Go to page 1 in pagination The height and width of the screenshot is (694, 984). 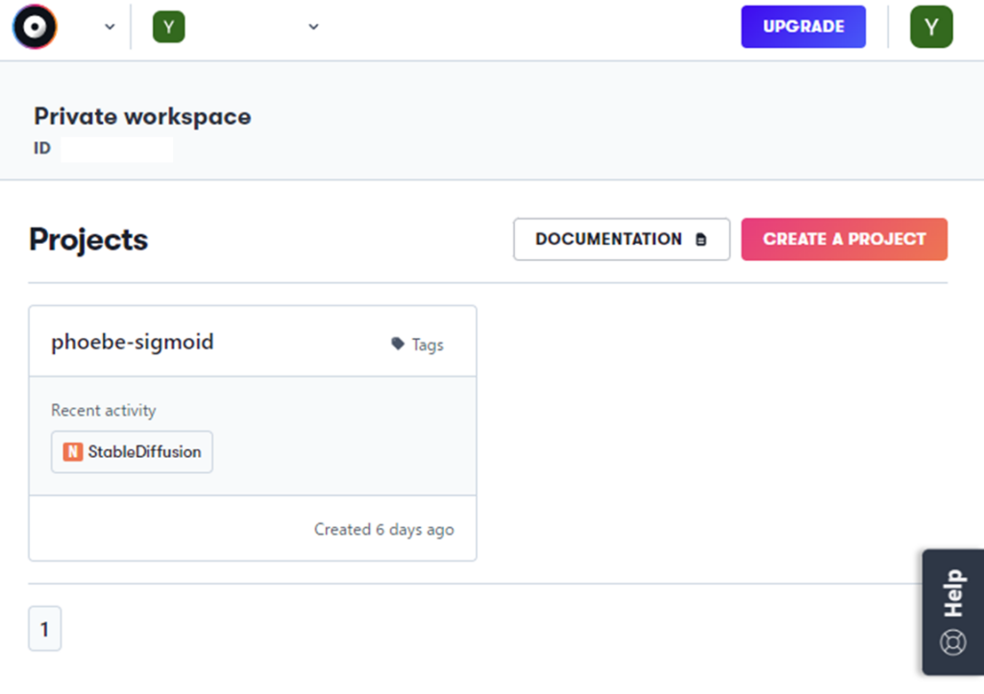(44, 631)
